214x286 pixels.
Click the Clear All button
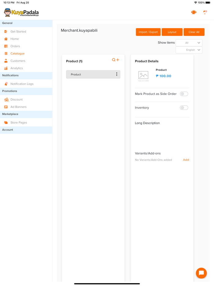(194, 32)
